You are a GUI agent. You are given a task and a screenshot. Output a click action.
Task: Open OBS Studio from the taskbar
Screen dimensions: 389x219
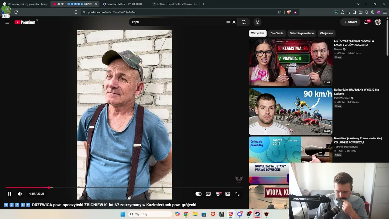point(249,214)
